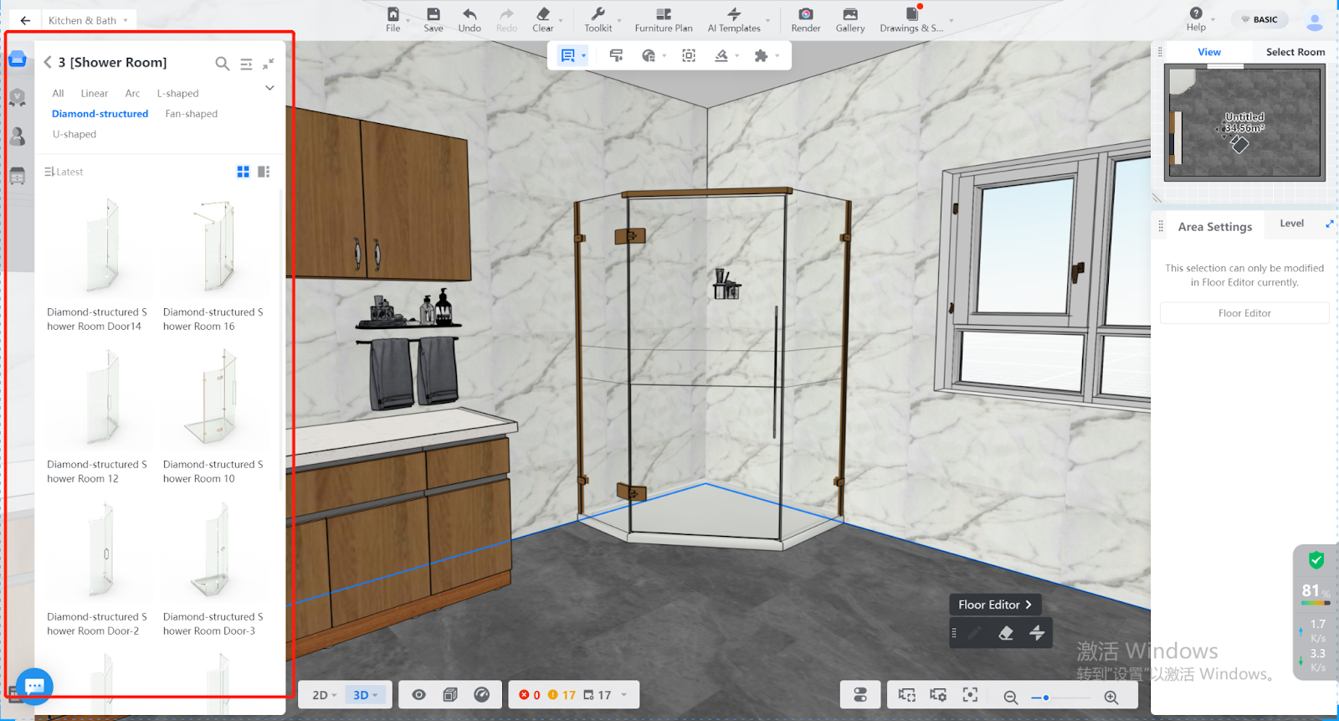Screen dimensions: 1339x721
Task: Filter by All shapes
Action: click(x=58, y=93)
